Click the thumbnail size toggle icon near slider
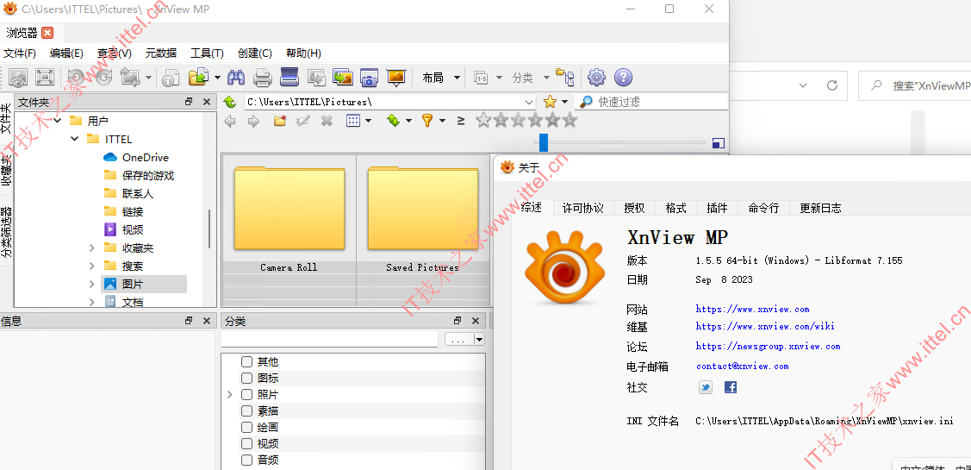 click(x=719, y=143)
